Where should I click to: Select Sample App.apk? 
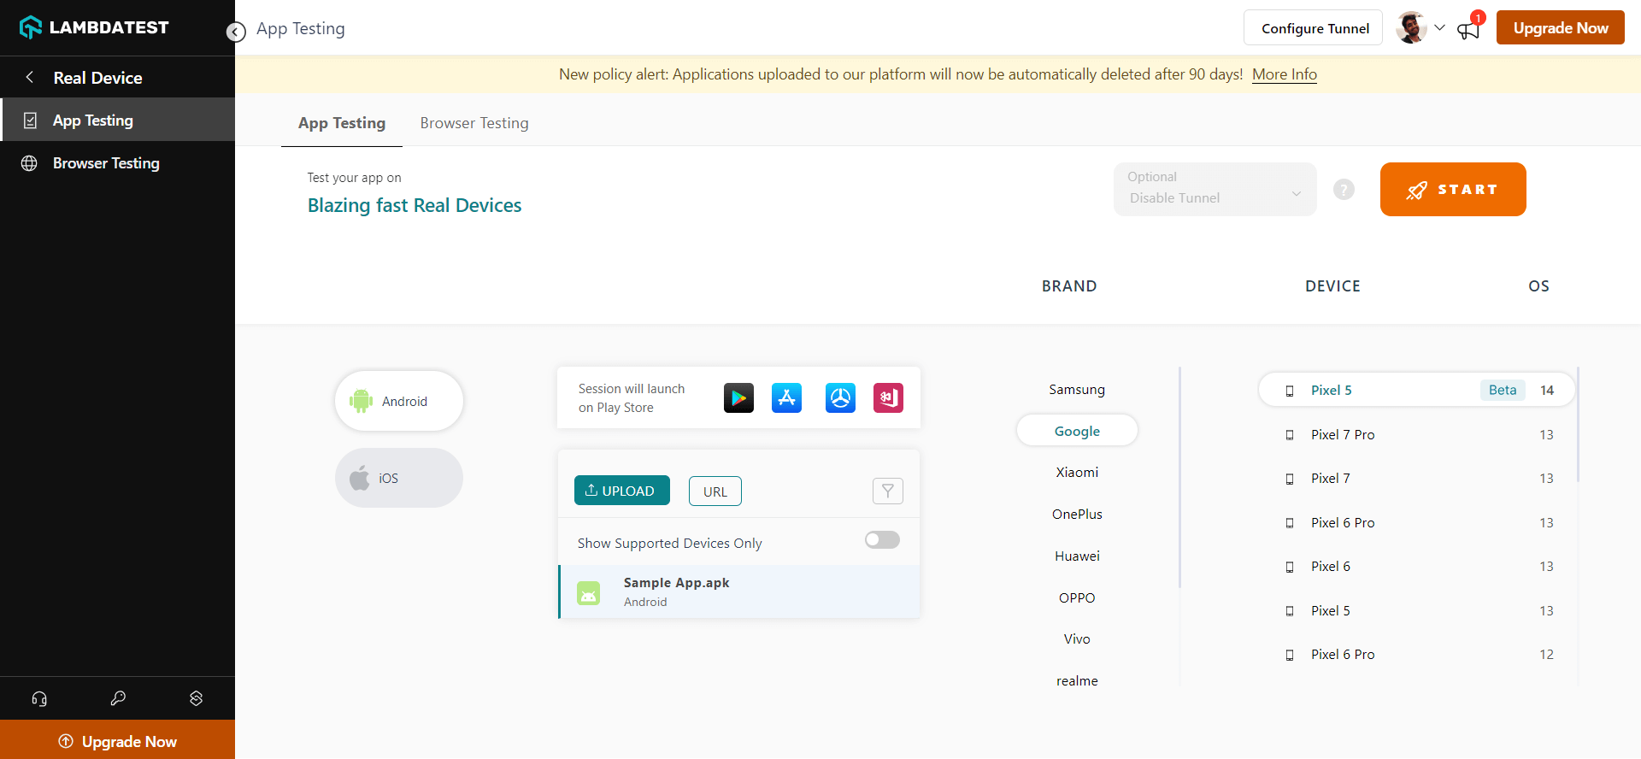click(739, 591)
